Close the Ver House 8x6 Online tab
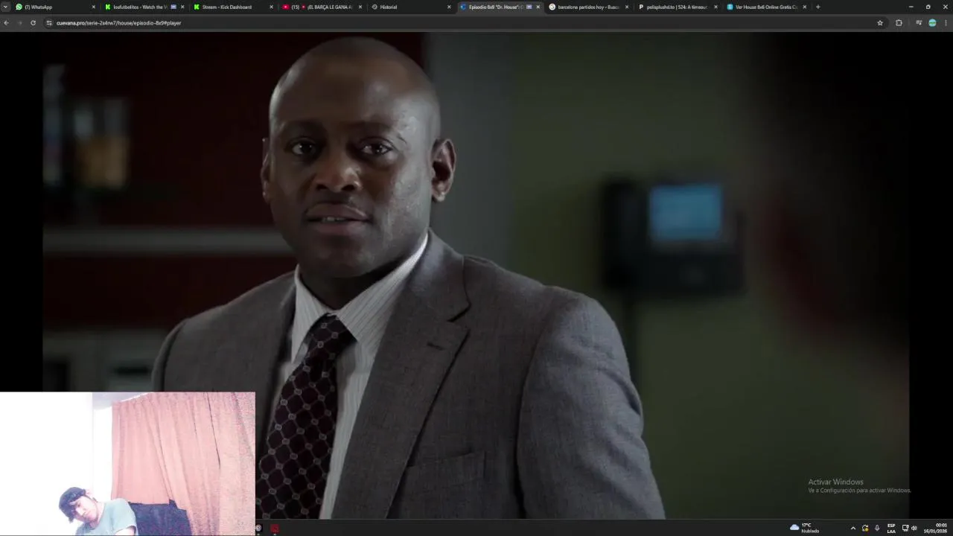 click(804, 7)
